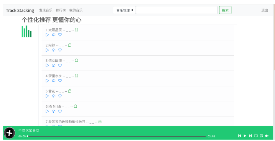Go to the 排行榜 rankings page
Image resolution: width=275 pixels, height=141 pixels.
[x=61, y=10]
